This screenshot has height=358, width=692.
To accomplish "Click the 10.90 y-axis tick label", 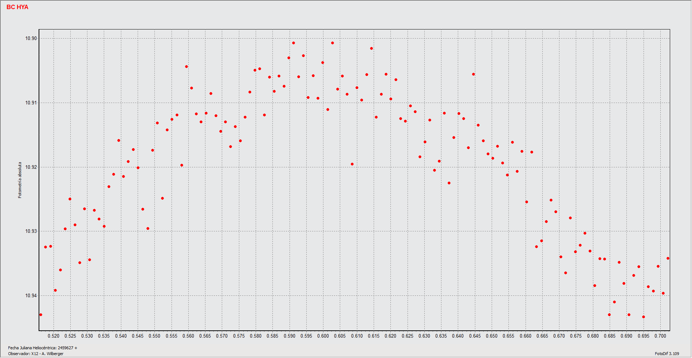I will pos(31,39).
